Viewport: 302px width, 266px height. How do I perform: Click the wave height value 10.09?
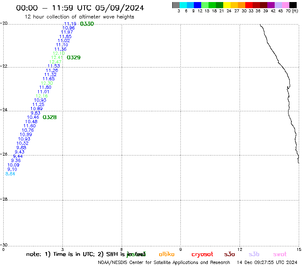[x=13, y=165]
